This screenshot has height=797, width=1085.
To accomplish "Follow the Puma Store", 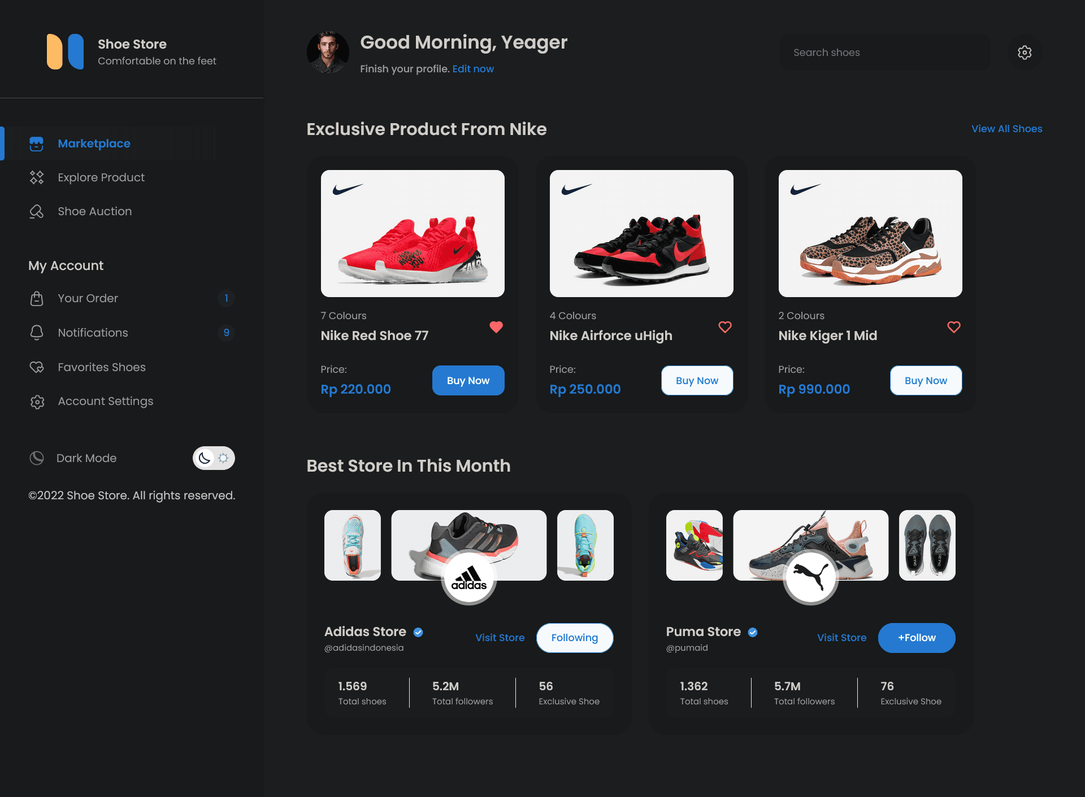I will click(x=916, y=638).
